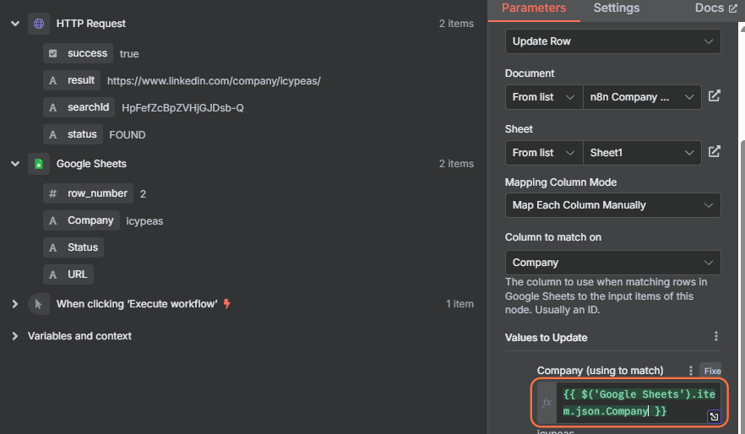Open the Docs external link

716,8
